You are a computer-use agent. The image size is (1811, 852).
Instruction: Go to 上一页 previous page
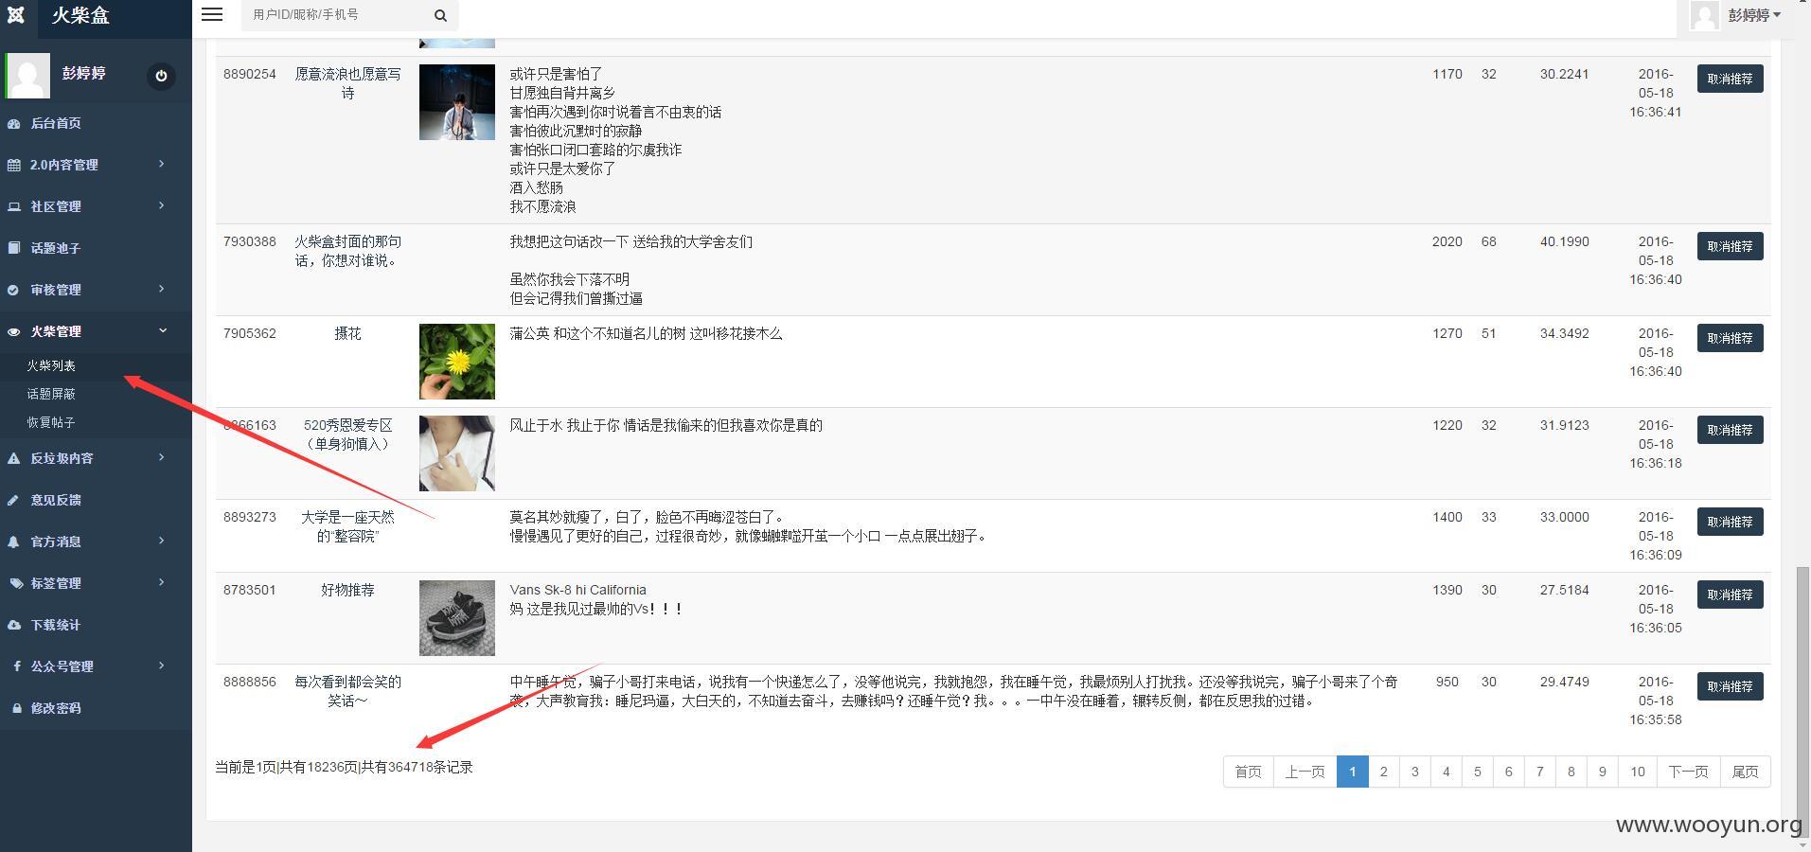point(1305,772)
